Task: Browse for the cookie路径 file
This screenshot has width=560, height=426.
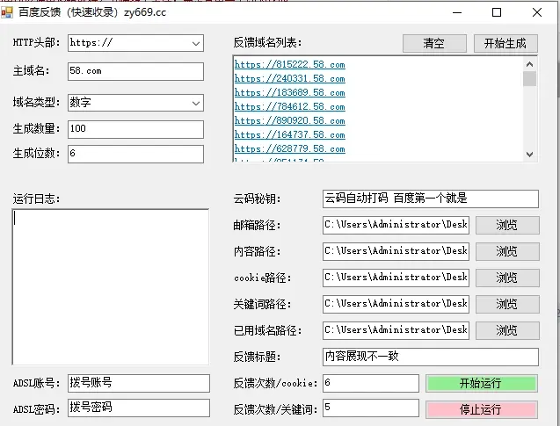Action: (506, 278)
